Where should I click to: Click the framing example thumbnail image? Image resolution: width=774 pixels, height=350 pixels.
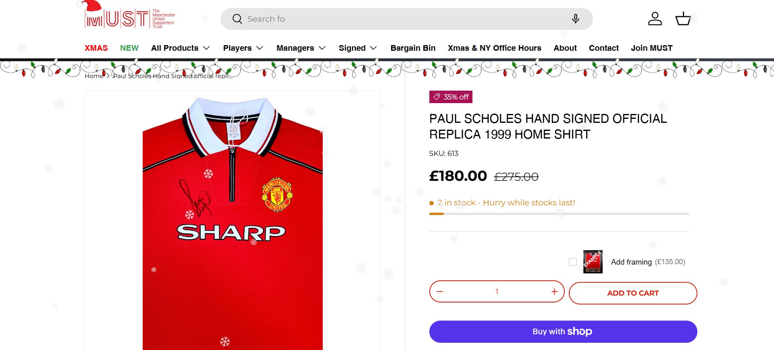click(593, 262)
